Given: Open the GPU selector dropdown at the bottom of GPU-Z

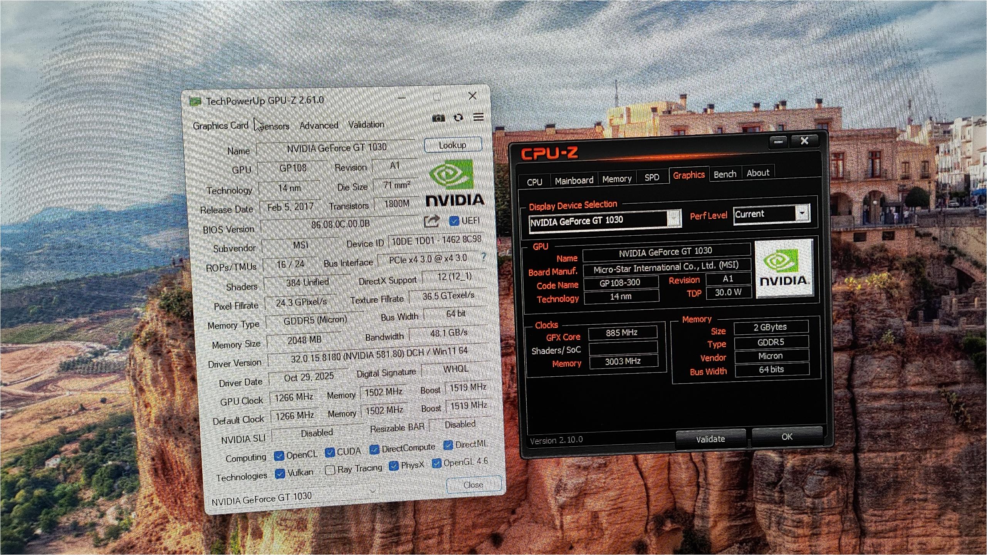Looking at the screenshot, I should coord(372,491).
